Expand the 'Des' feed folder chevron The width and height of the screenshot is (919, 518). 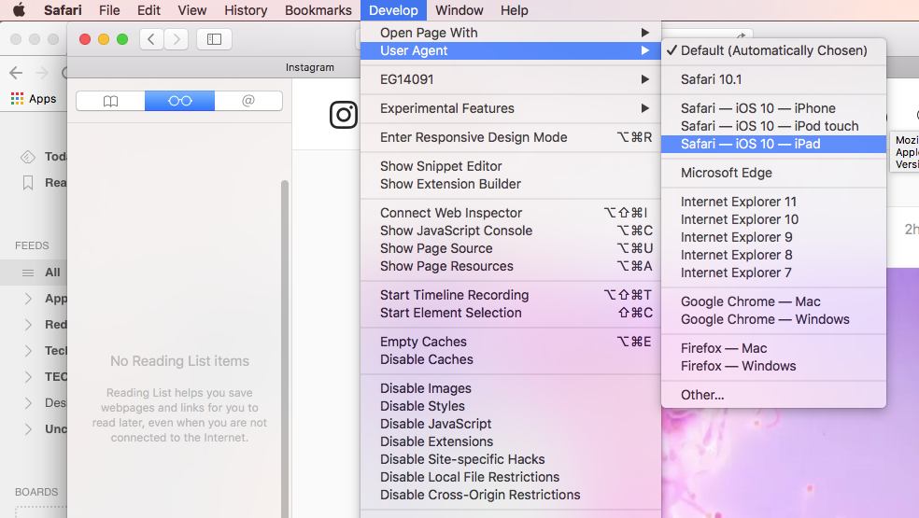[28, 402]
